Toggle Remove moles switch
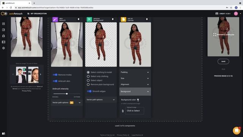This screenshot has width=243, height=137. point(55,75)
